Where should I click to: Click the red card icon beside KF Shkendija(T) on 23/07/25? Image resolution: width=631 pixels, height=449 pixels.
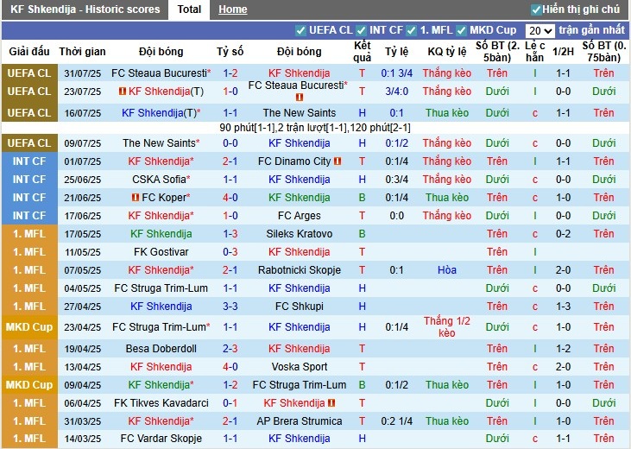tap(123, 92)
